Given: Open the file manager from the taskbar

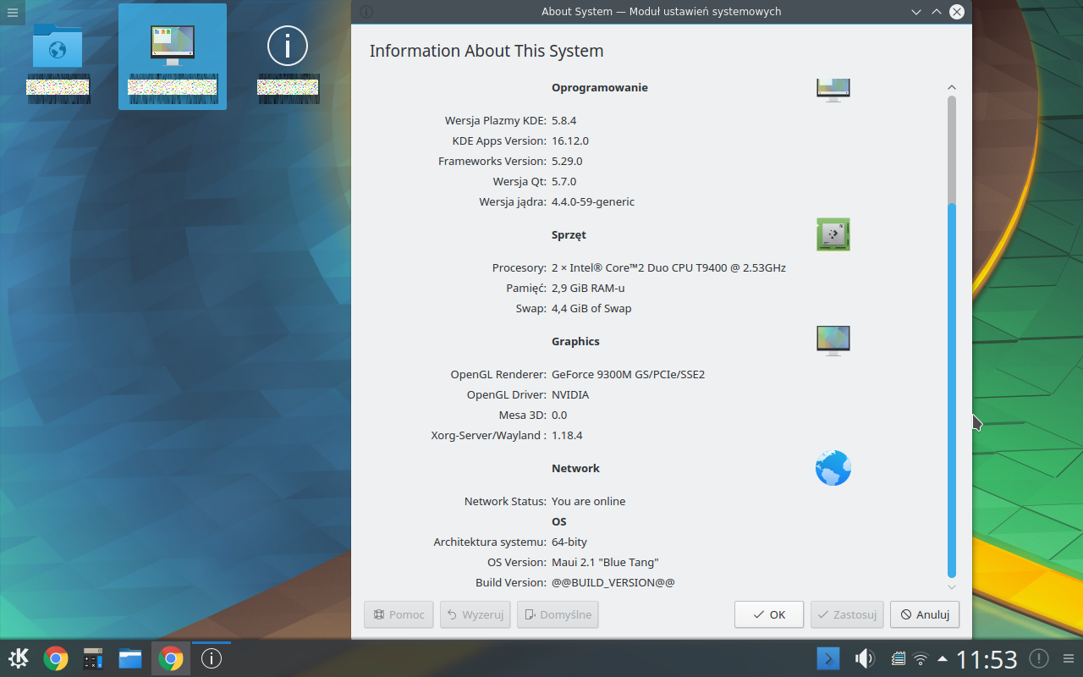Looking at the screenshot, I should point(130,658).
